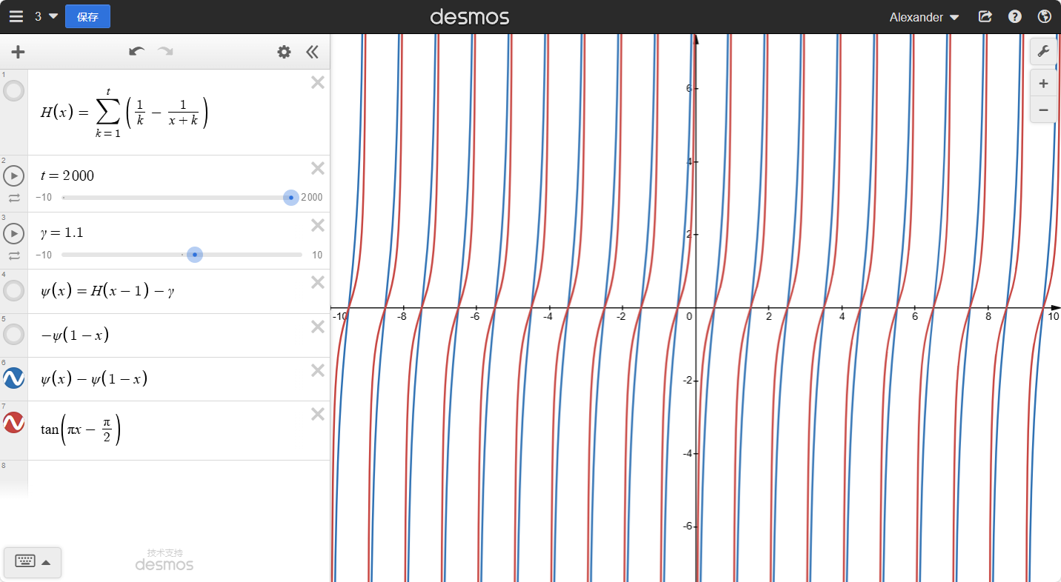This screenshot has height=582, width=1061.
Task: Play the γ slider animation
Action: (14, 234)
